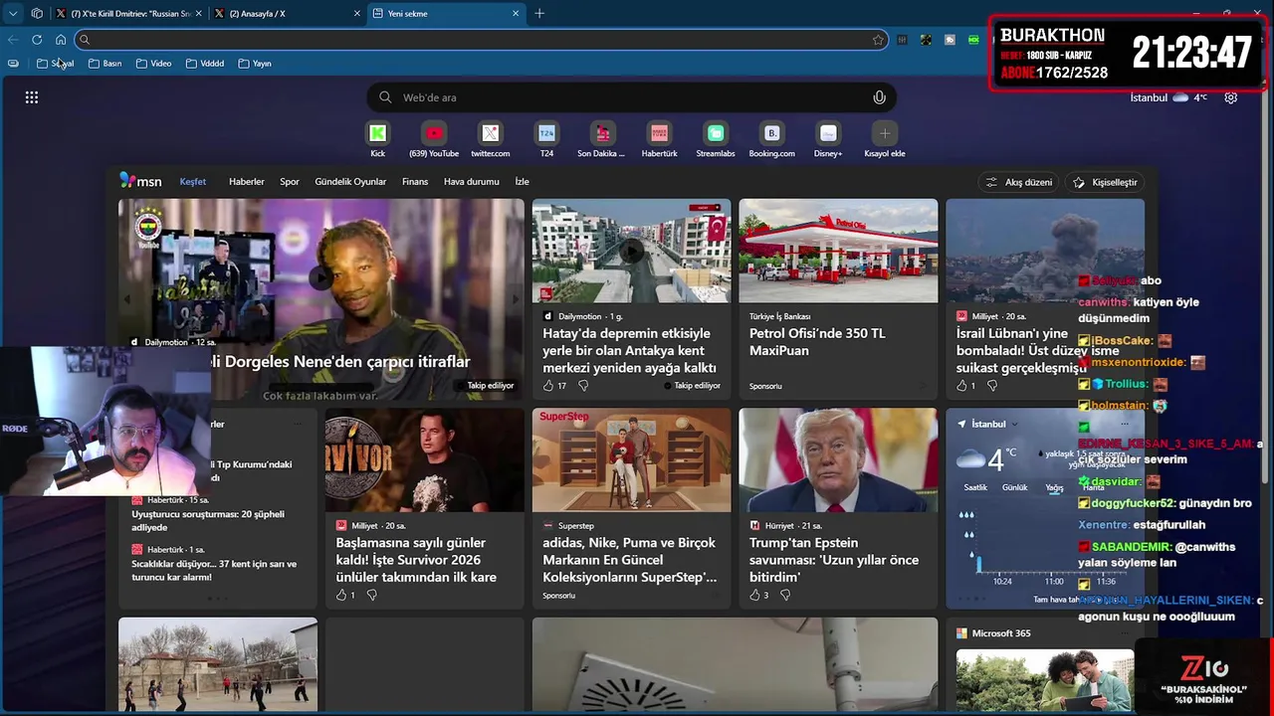Image resolution: width=1274 pixels, height=716 pixels.
Task: Click the green HDK extension icon
Action: click(973, 40)
